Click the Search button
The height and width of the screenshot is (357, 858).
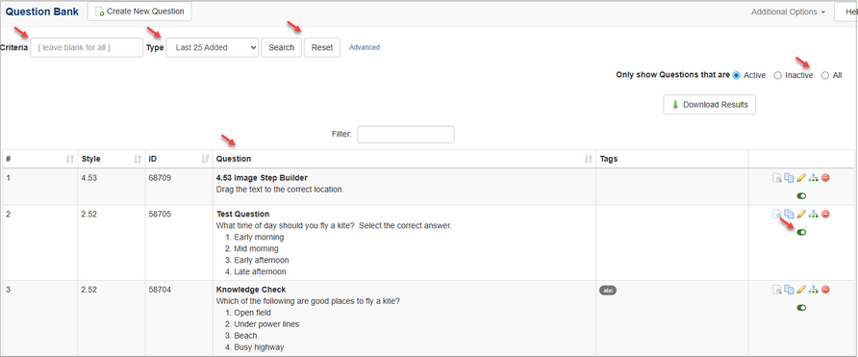[281, 48]
